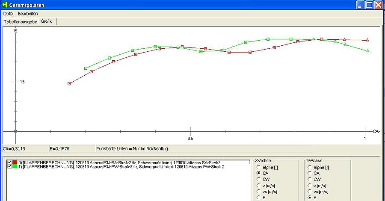
Task: Choose v [m/s] for Y-Achse
Action: tap(310, 185)
